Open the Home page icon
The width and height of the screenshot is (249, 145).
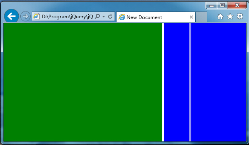[x=220, y=17]
